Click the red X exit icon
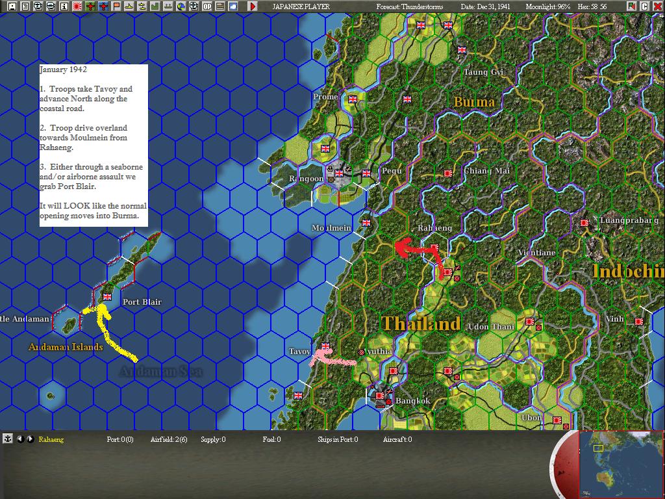 (x=657, y=6)
